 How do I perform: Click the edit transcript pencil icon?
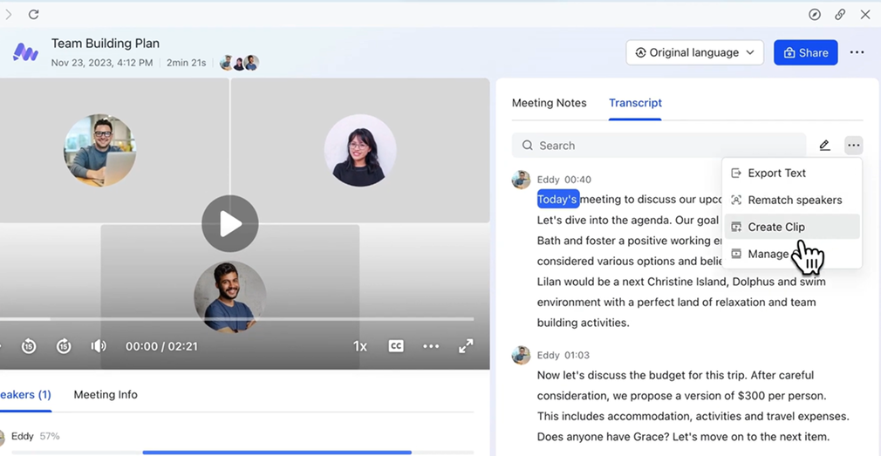pyautogui.click(x=824, y=146)
